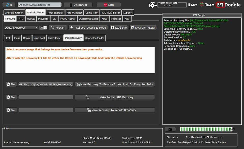Click the orange recovery instructions text box
The width and height of the screenshot is (244, 149).
click(x=80, y=60)
